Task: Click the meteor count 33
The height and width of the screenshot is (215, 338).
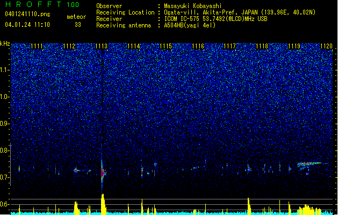Action: coord(78,25)
